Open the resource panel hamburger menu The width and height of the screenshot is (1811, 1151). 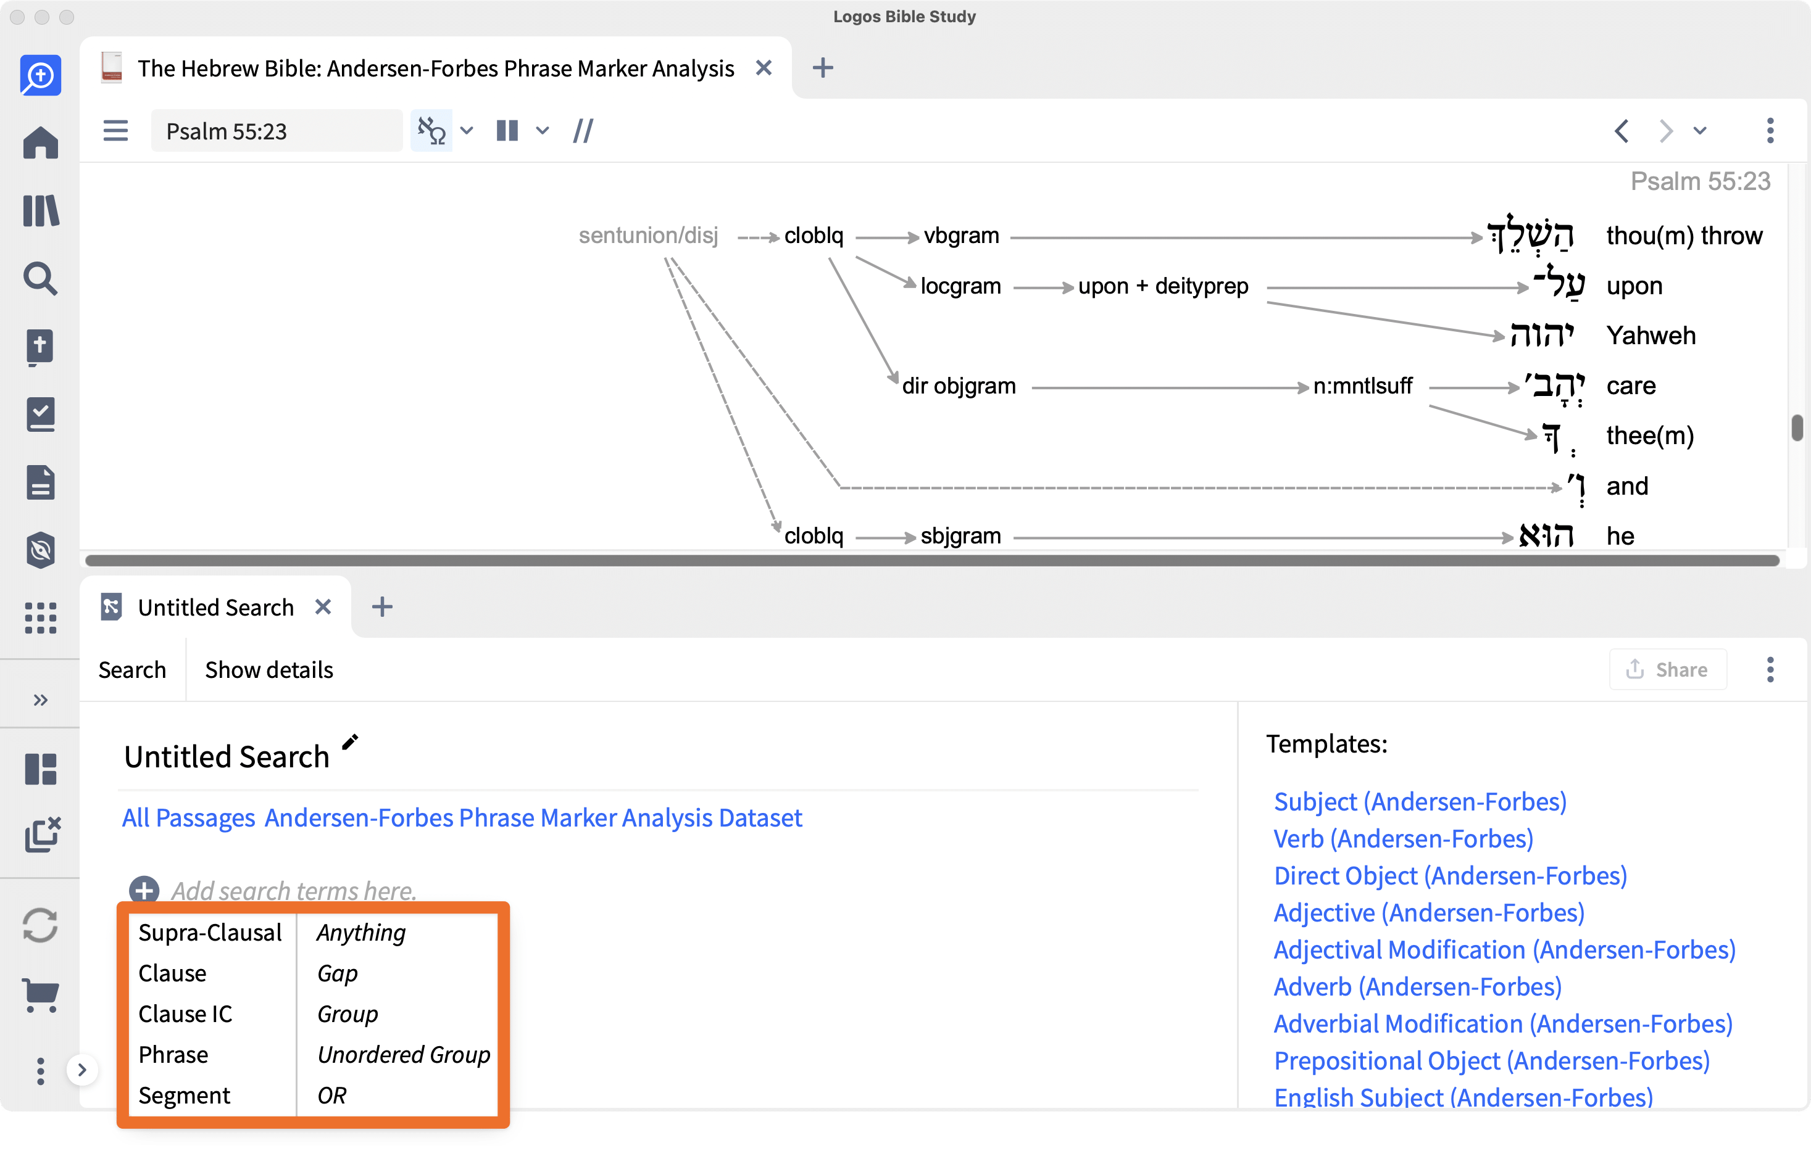[115, 130]
